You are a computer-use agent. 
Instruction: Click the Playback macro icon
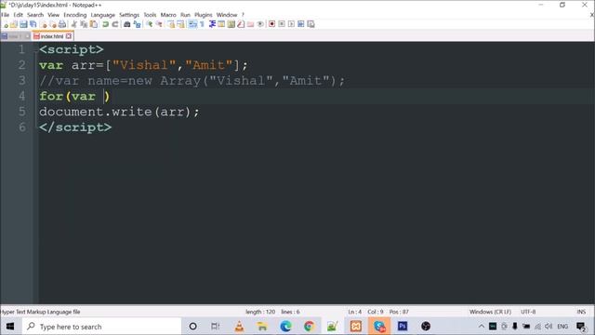click(x=291, y=24)
